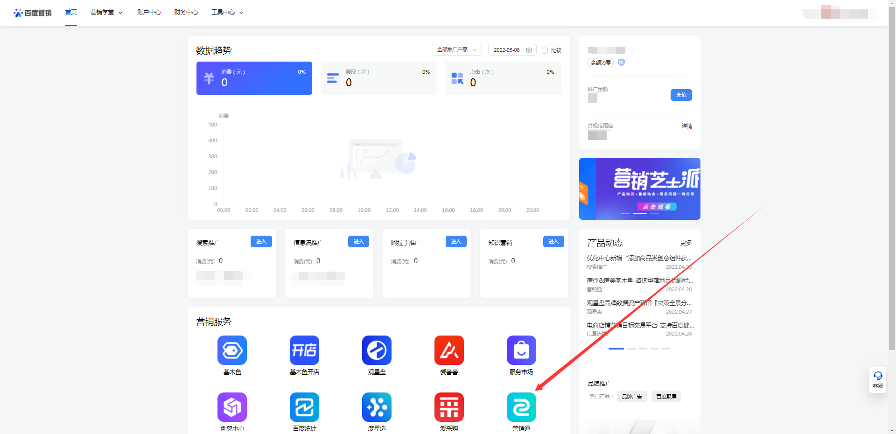Click the 合规信用值 label
Screen dimensions: 896x434
600,126
